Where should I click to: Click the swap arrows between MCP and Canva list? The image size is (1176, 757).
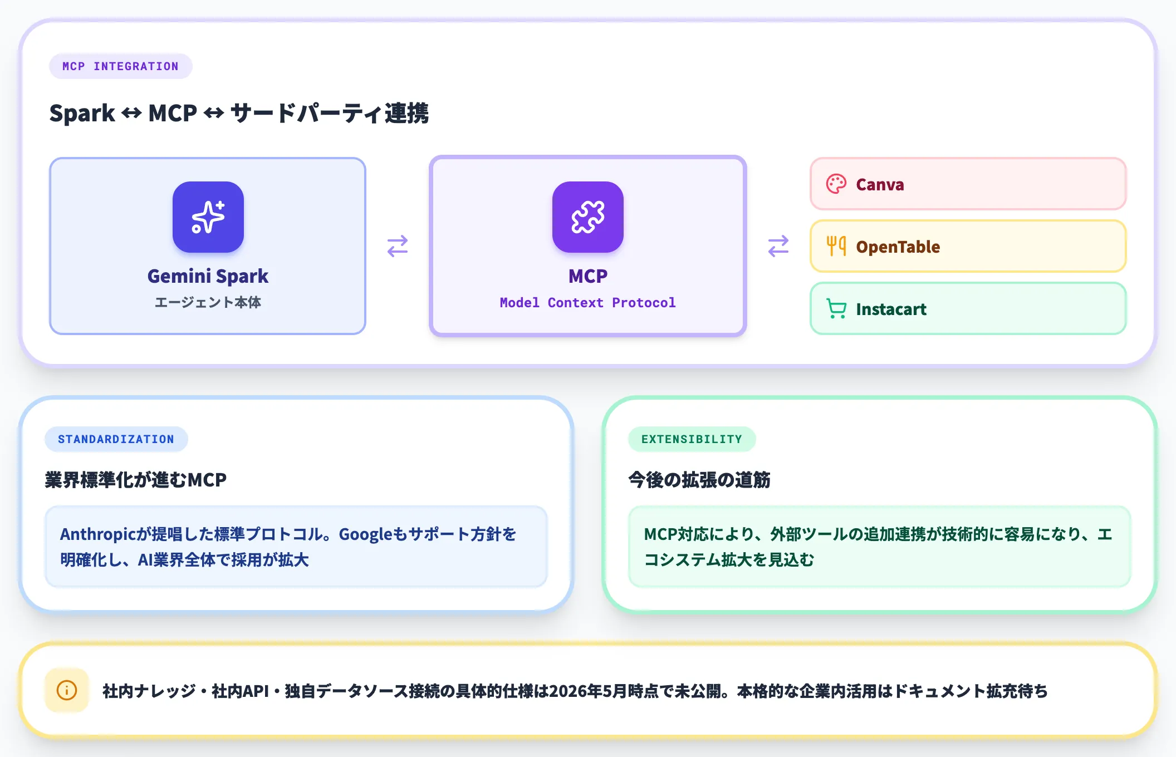(778, 246)
